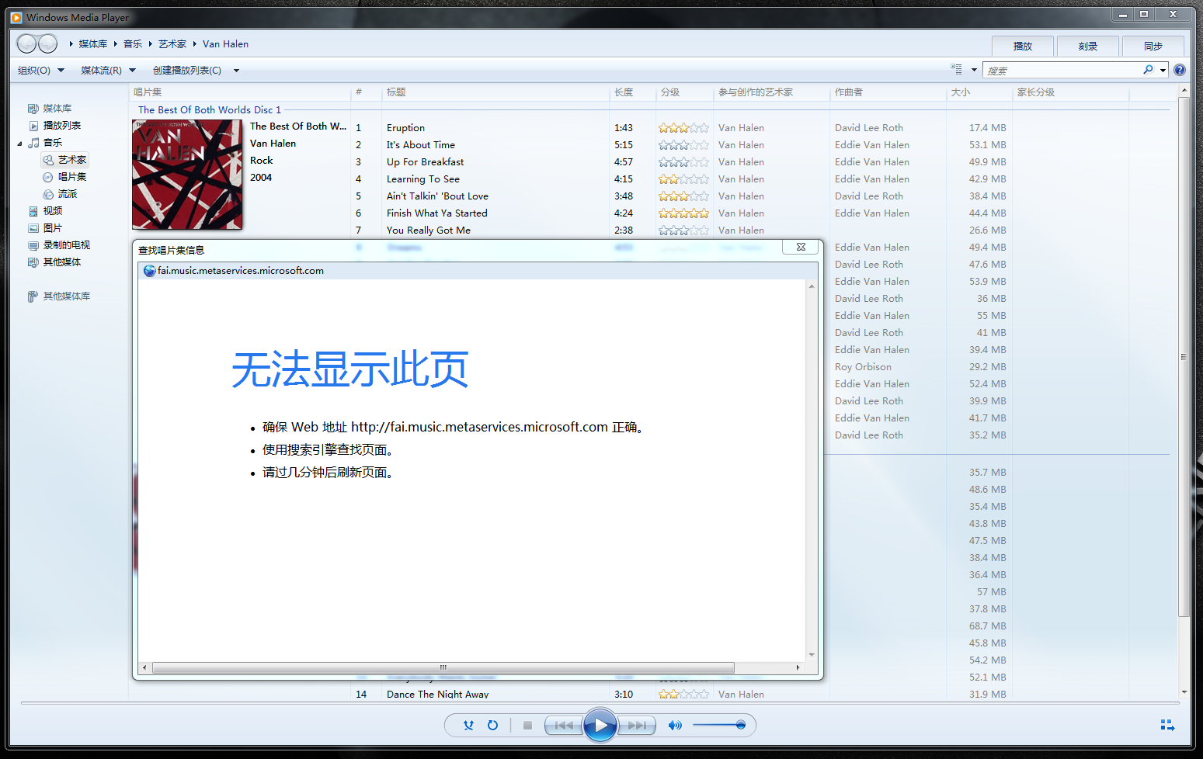Skip to the previous track
The image size is (1203, 759).
point(564,725)
